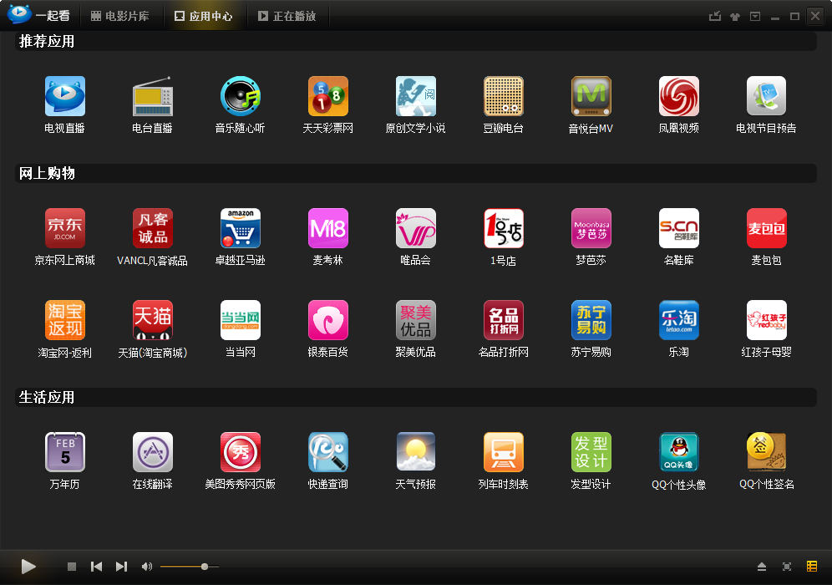Open the 淘宝网-返利 app
Screen dimensions: 832x585
[64, 320]
